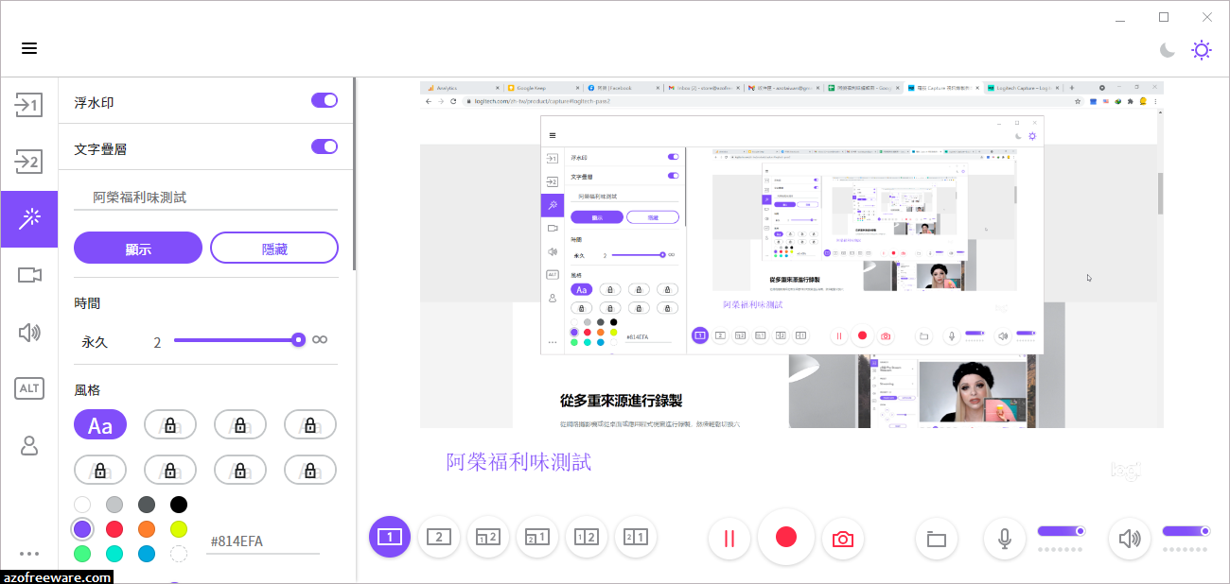1230x584 pixels.
Task: Expand the more options menu in sidebar
Action: tap(29, 553)
